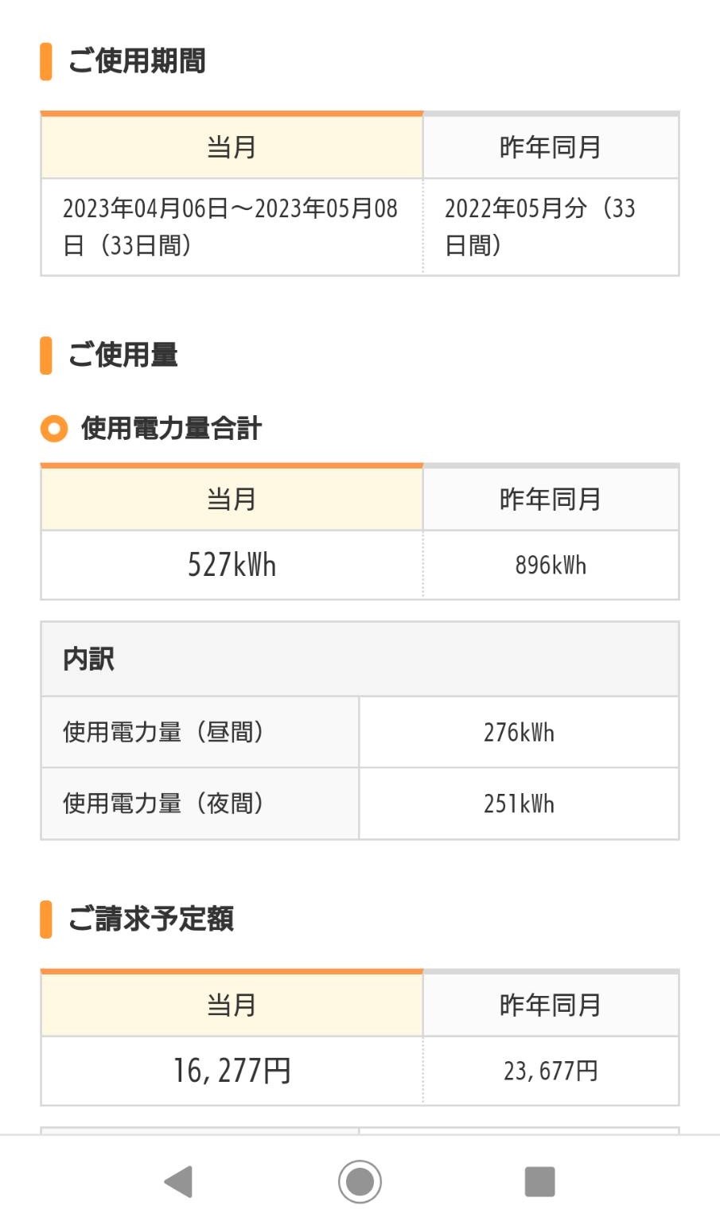
Task: Click the 16,277円 current month bill amount
Action: coord(232,1071)
